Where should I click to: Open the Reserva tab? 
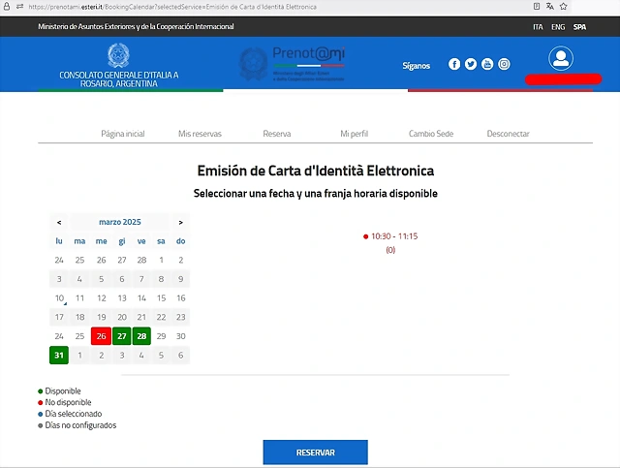[277, 134]
